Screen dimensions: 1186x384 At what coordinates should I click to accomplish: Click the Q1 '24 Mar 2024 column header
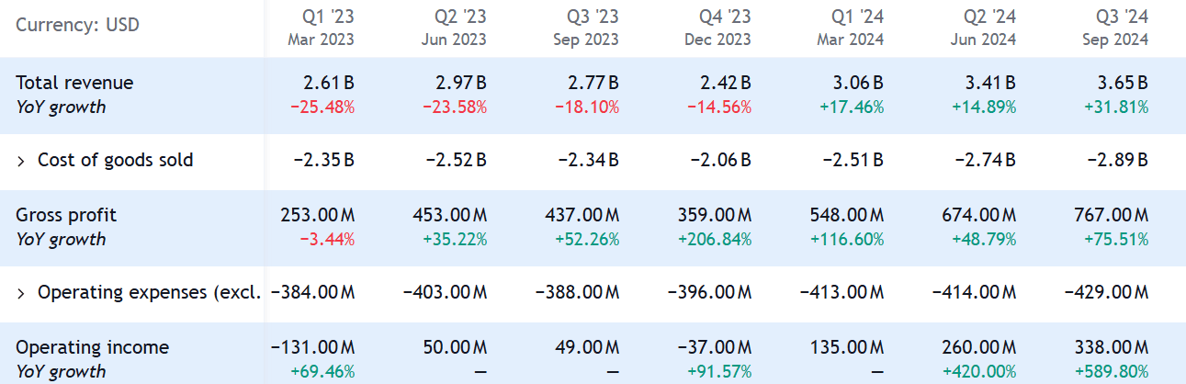(x=851, y=27)
